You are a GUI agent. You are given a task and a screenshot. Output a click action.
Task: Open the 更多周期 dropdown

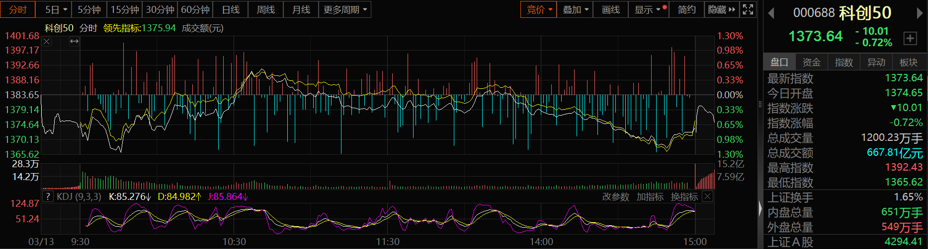tap(344, 9)
